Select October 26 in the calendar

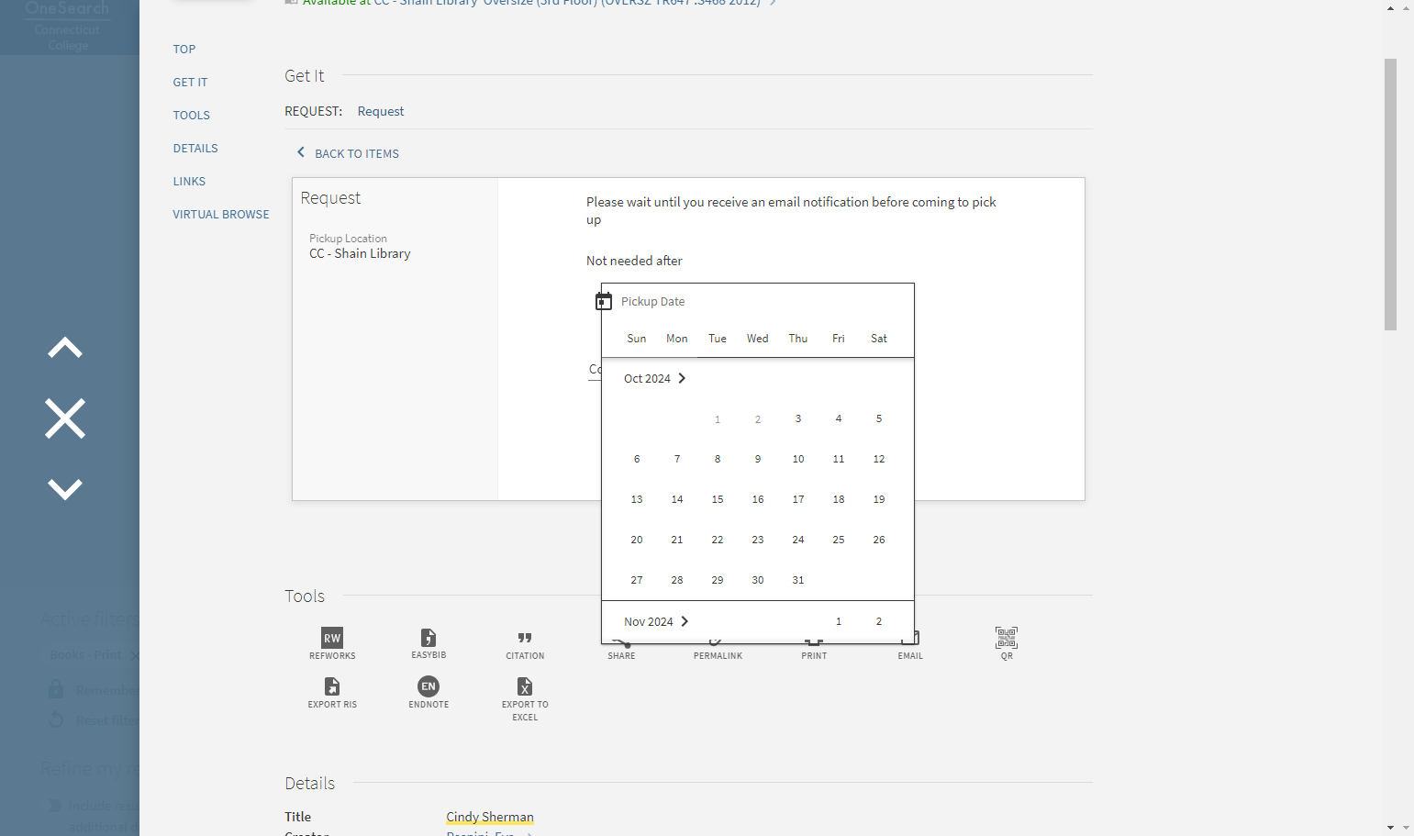tap(879, 540)
